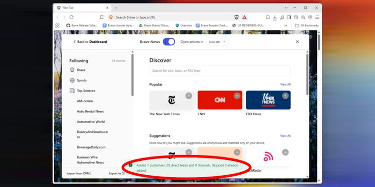The image size is (375, 187).
Task: Open the apps grid in bookmarks bar
Action: pyautogui.click(x=57, y=25)
